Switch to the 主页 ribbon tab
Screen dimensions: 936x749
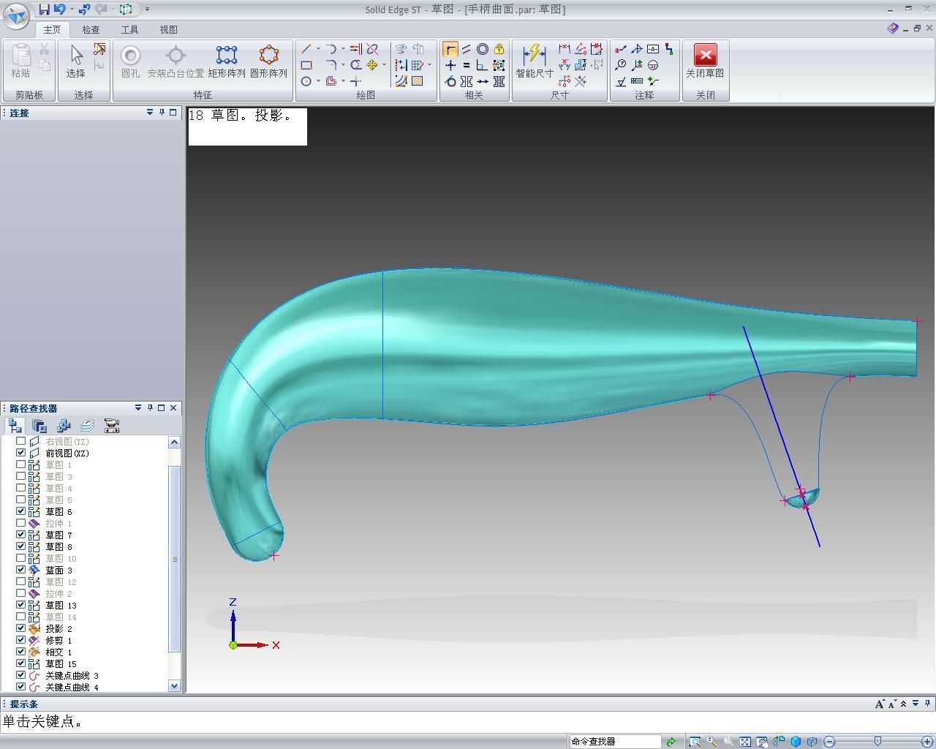tap(52, 30)
